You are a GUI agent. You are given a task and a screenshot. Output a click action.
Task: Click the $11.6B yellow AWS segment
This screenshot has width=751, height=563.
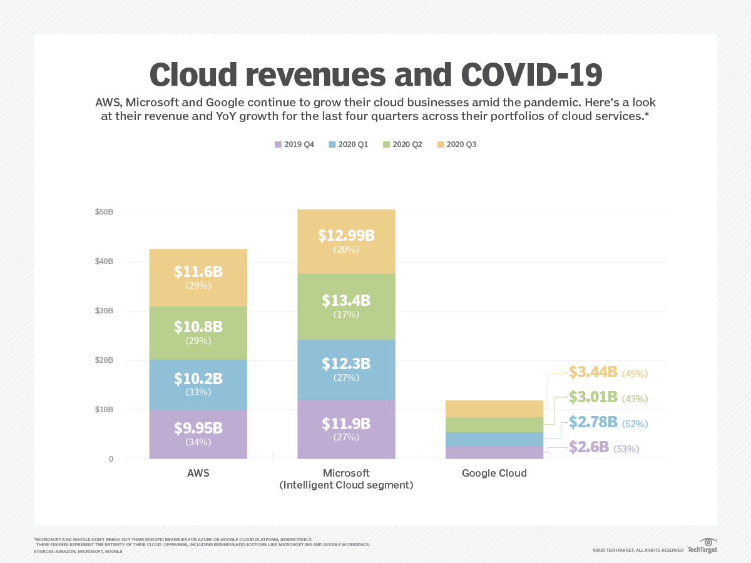click(x=198, y=278)
